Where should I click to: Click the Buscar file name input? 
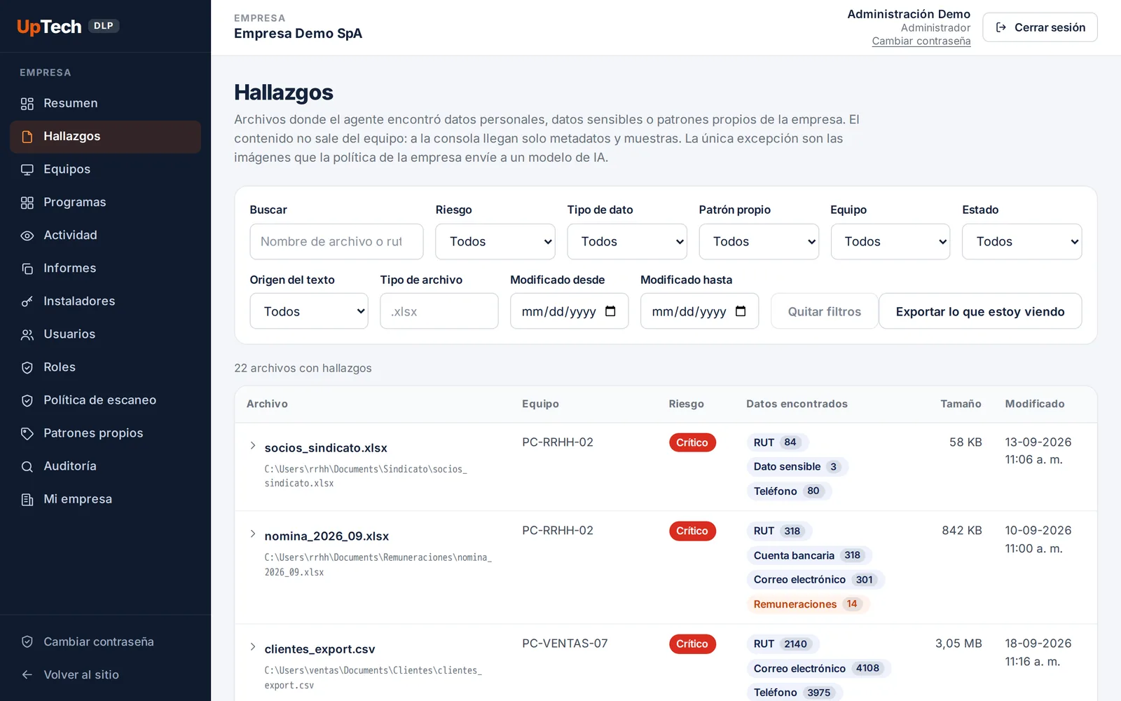pos(336,241)
